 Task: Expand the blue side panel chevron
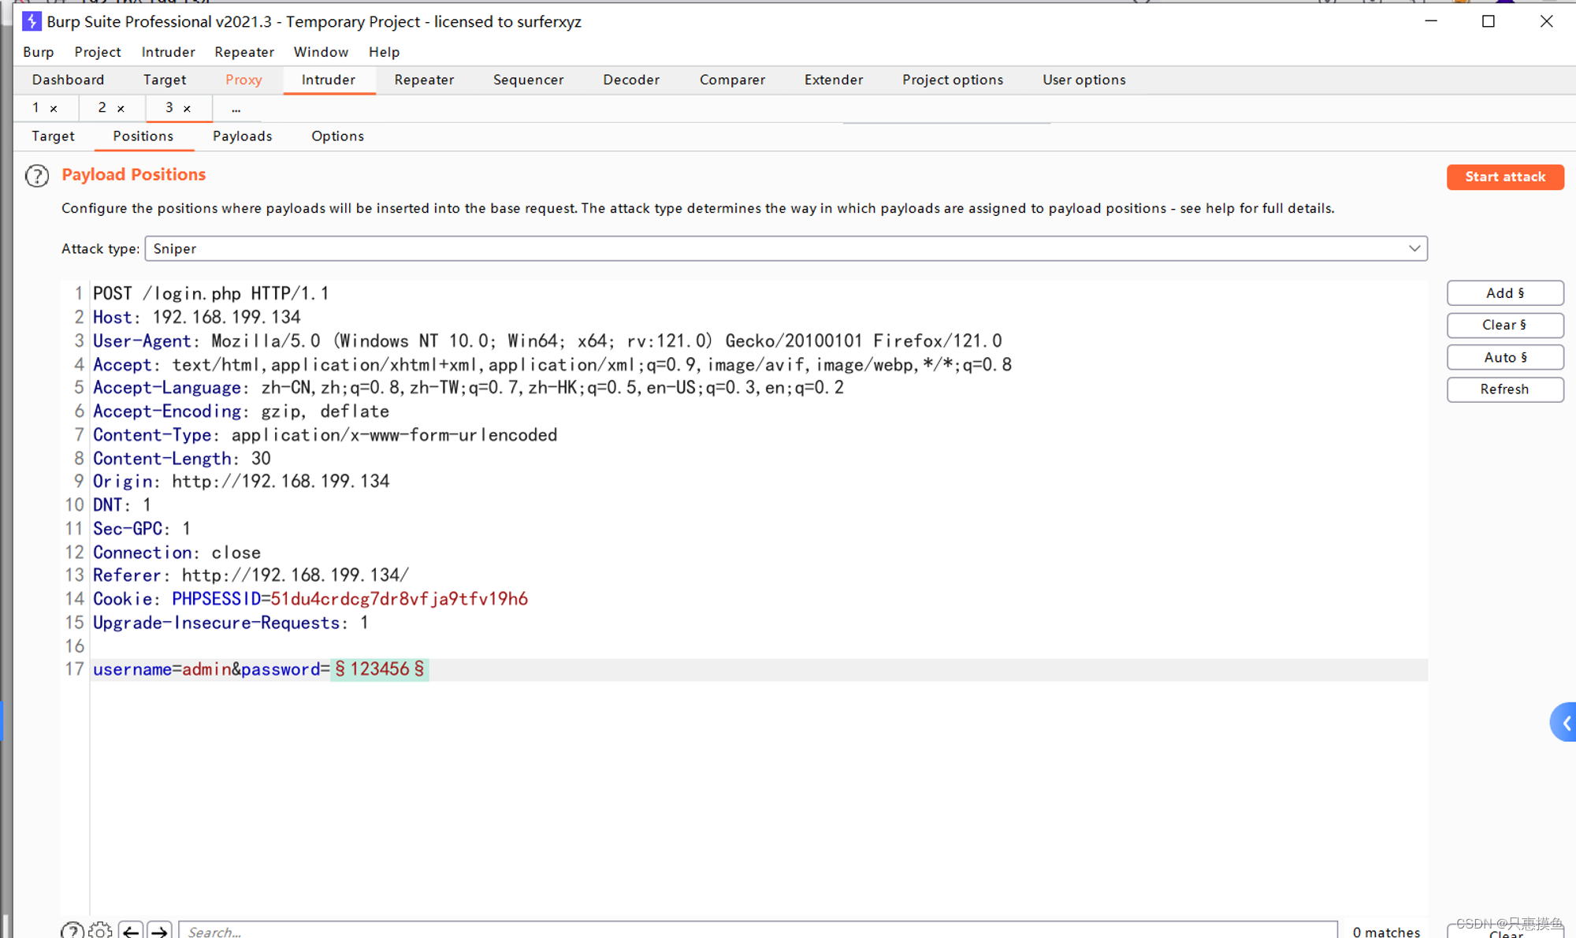coord(1565,722)
